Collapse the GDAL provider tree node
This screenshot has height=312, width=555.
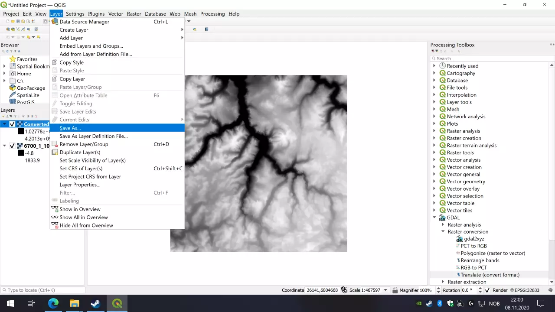tap(434, 218)
